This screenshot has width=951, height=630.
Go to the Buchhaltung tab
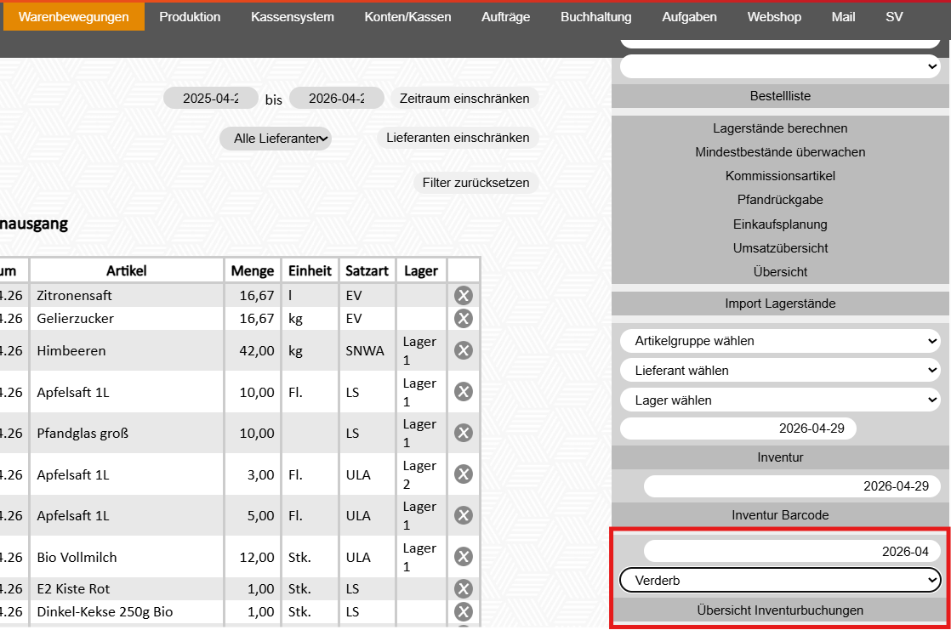(x=595, y=17)
